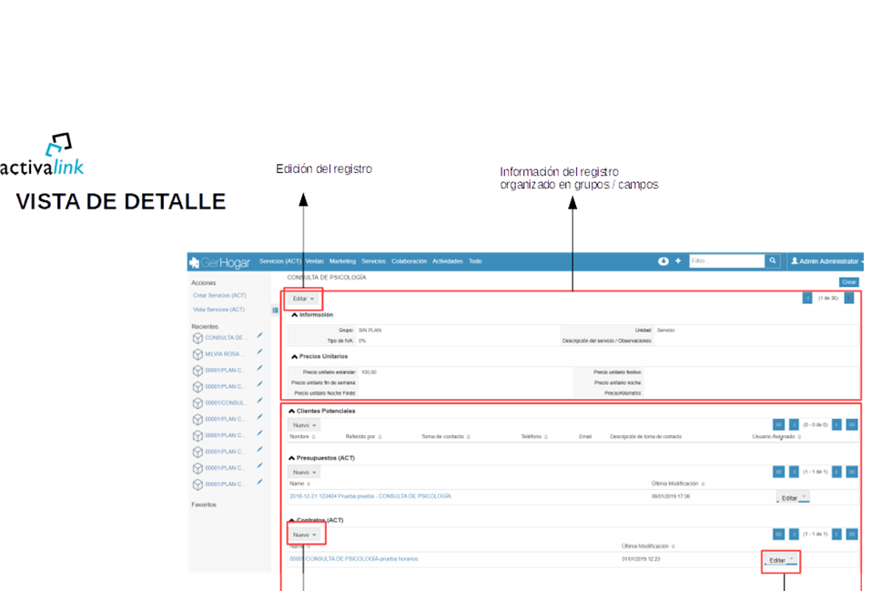Viewport: 881px width, 591px height.
Task: Click pencil icon beside 00001/CONSUL... recent item
Action: [259, 401]
